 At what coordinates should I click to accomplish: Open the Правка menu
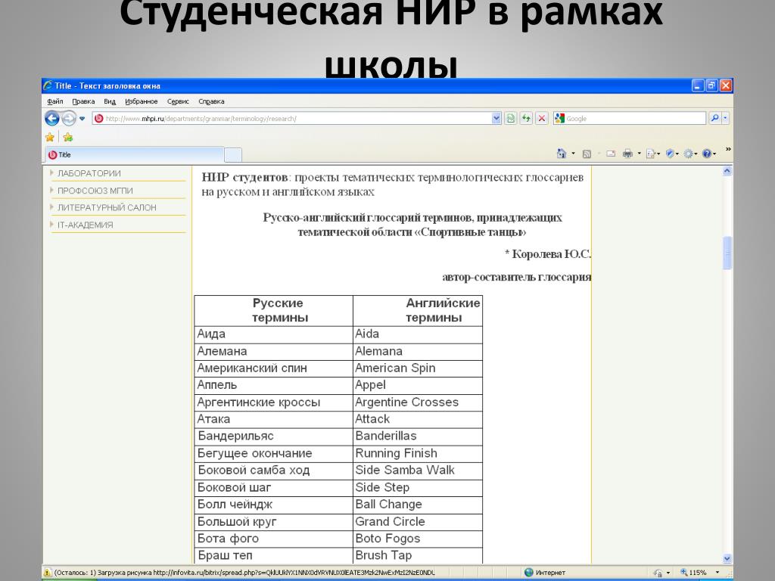(83, 101)
